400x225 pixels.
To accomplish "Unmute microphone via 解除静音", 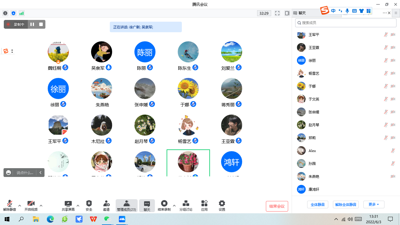I will point(10,205).
